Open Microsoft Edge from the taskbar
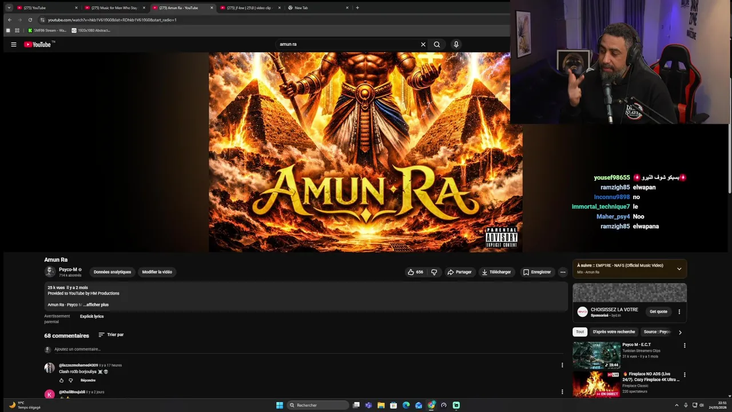Image resolution: width=732 pixels, height=412 pixels. [x=406, y=405]
